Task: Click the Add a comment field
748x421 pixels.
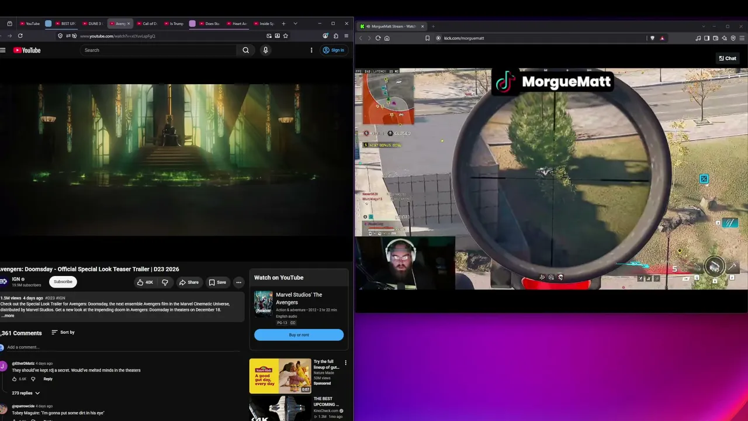Action: [123, 347]
